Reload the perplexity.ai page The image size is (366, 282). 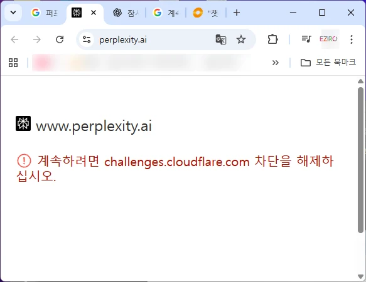(x=60, y=39)
